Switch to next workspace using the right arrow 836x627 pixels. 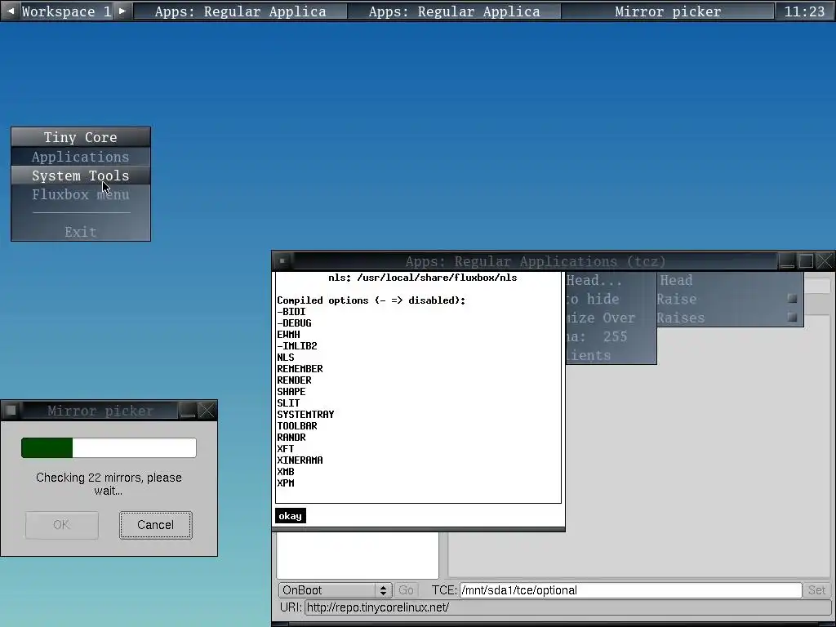pyautogui.click(x=122, y=11)
